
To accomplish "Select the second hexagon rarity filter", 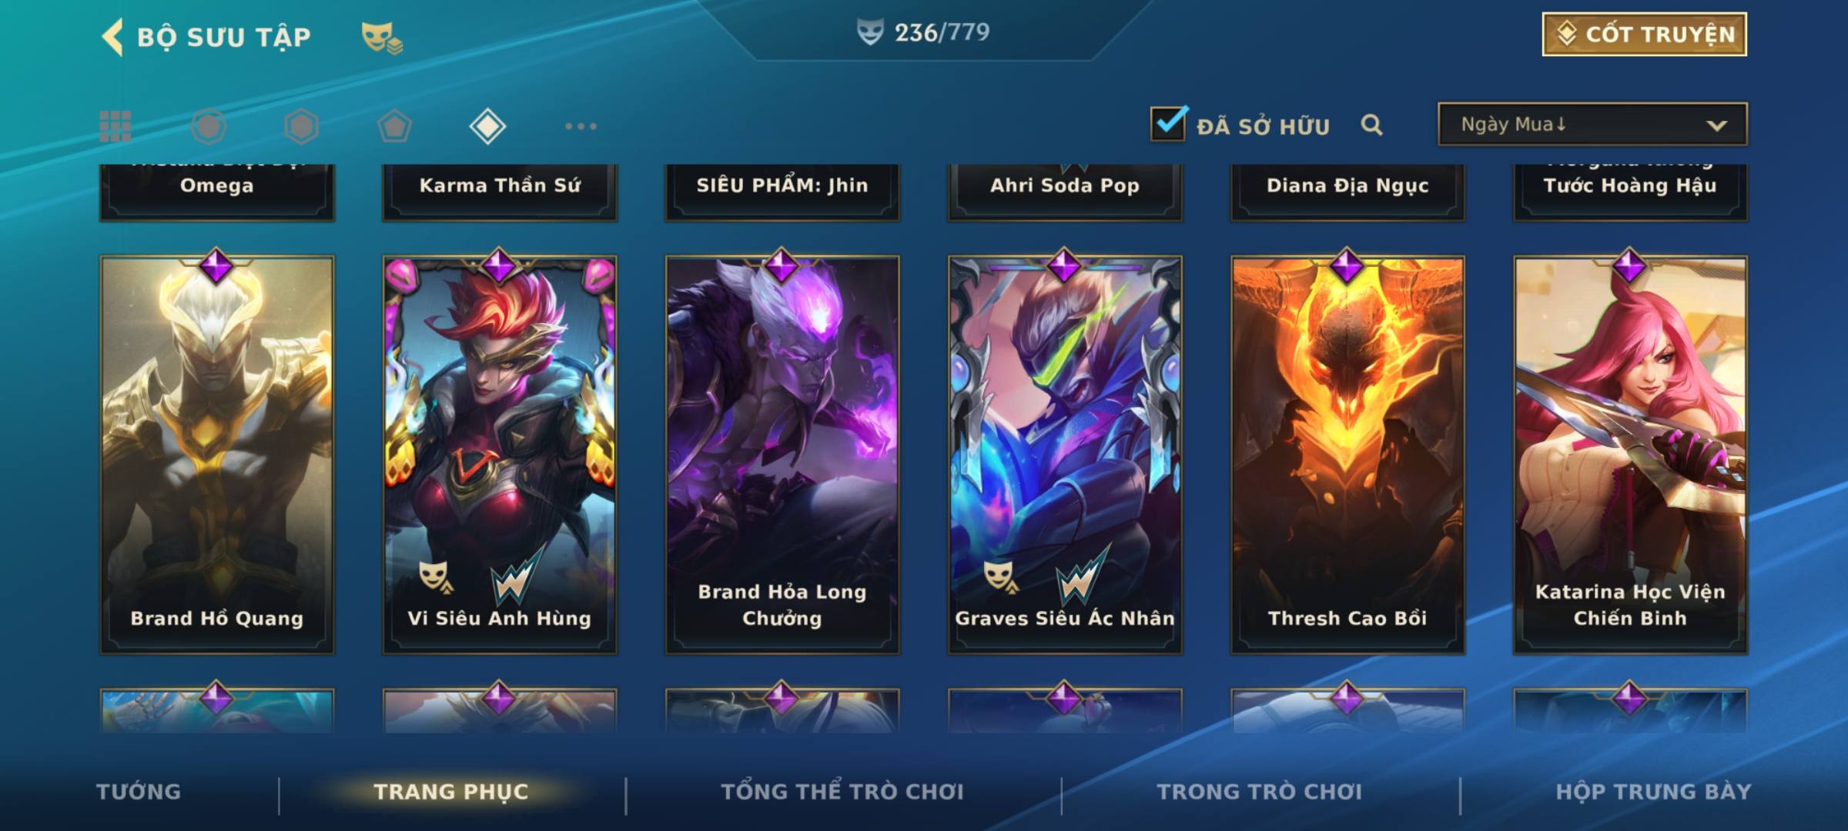I will (x=301, y=126).
